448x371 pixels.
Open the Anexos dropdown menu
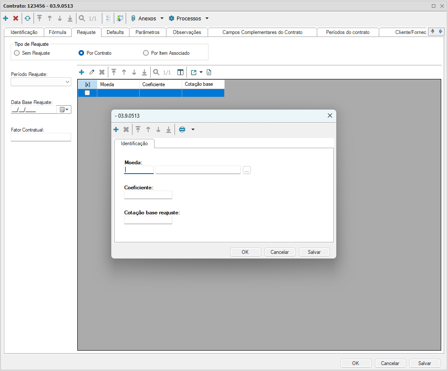pyautogui.click(x=162, y=18)
